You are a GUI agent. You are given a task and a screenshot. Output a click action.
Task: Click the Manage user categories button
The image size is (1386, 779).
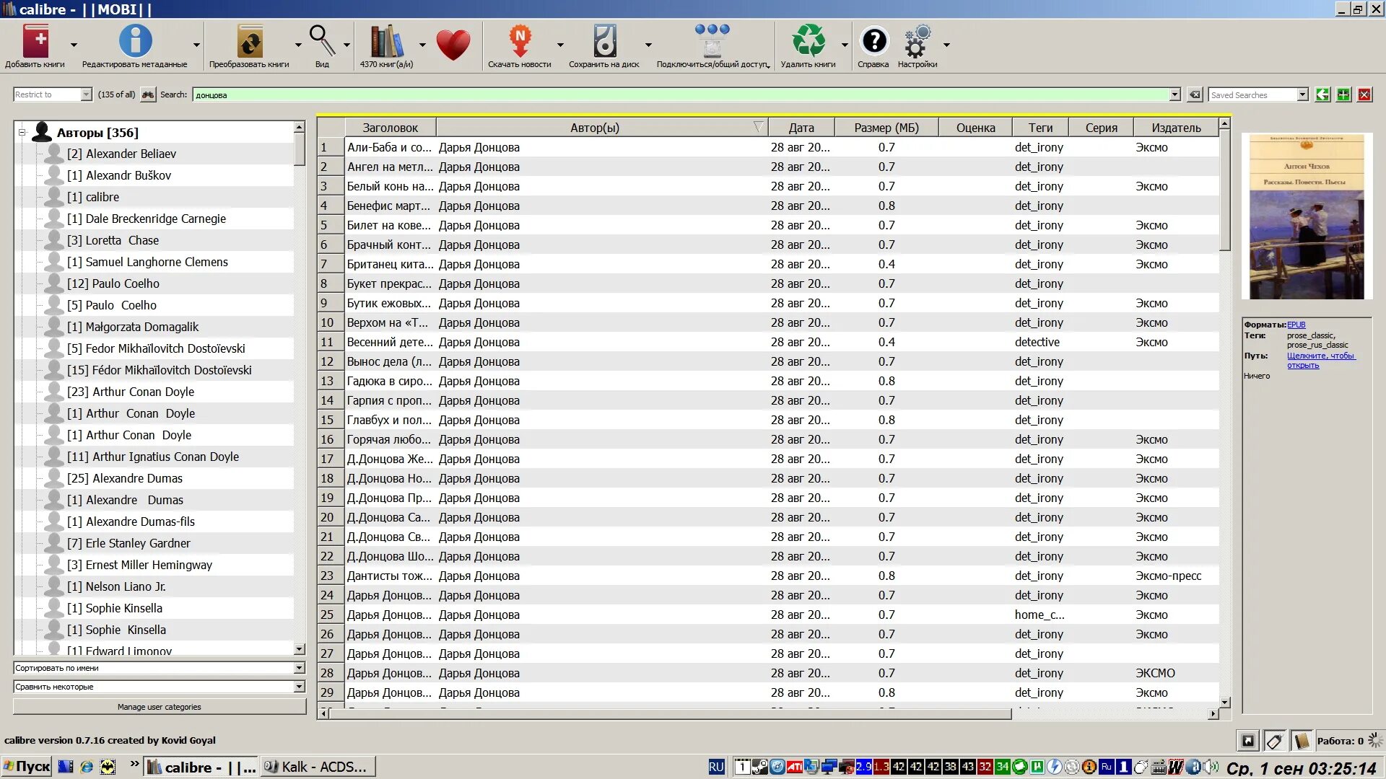click(159, 707)
